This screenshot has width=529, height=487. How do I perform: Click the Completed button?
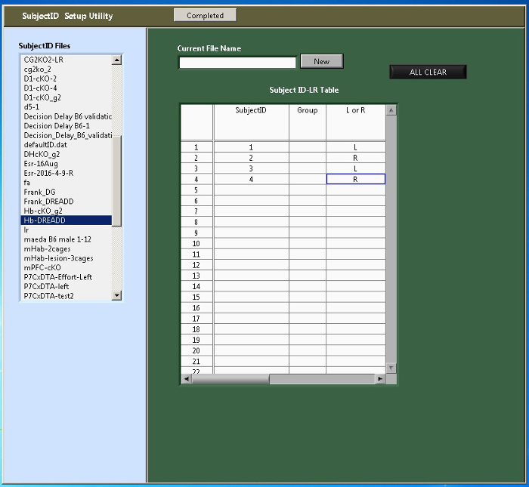205,15
